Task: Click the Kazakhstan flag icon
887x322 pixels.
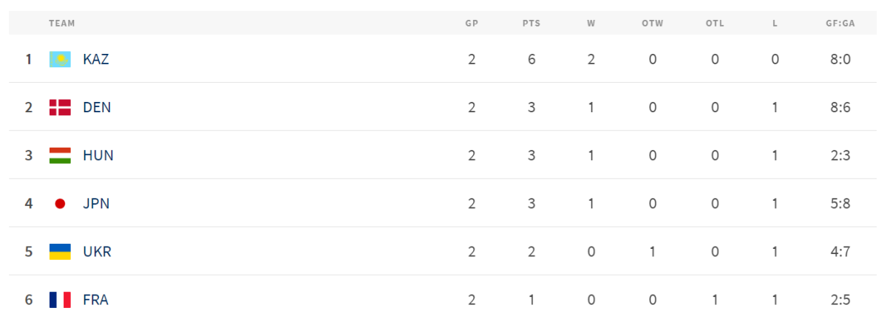Action: click(x=60, y=59)
